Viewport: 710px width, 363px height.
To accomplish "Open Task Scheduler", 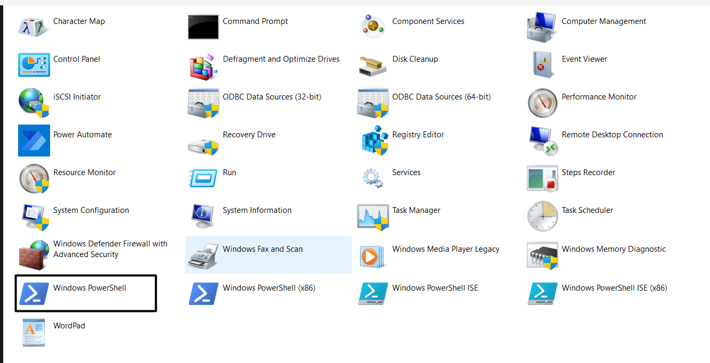I will pos(587,210).
